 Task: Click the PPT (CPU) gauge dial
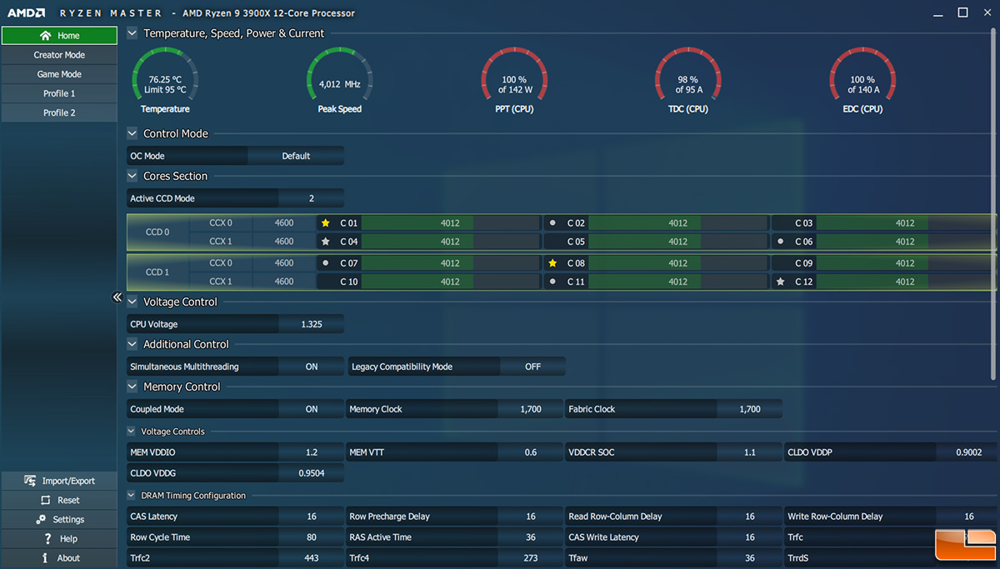point(514,74)
